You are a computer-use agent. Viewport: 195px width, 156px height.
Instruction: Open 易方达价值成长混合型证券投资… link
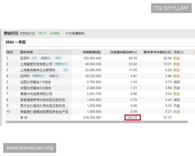point(44,106)
